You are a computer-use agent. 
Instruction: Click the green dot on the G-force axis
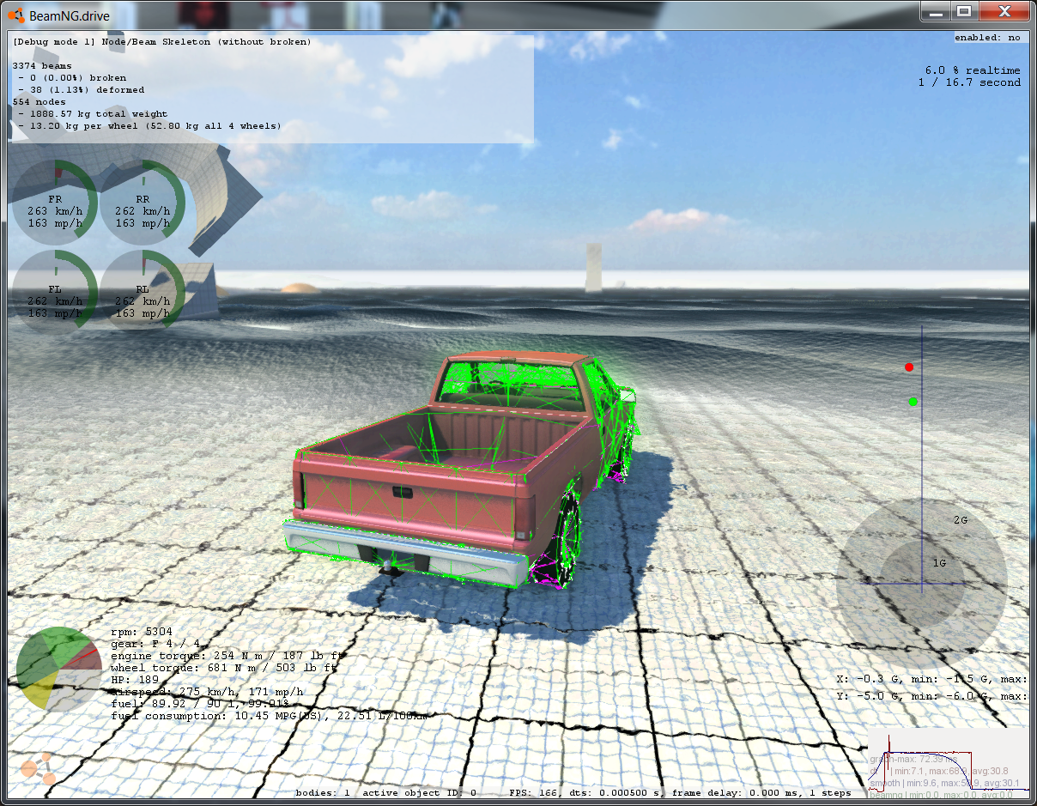pos(913,402)
